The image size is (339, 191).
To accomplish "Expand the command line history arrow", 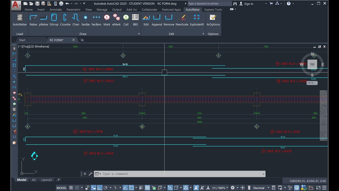I will [x=263, y=174].
